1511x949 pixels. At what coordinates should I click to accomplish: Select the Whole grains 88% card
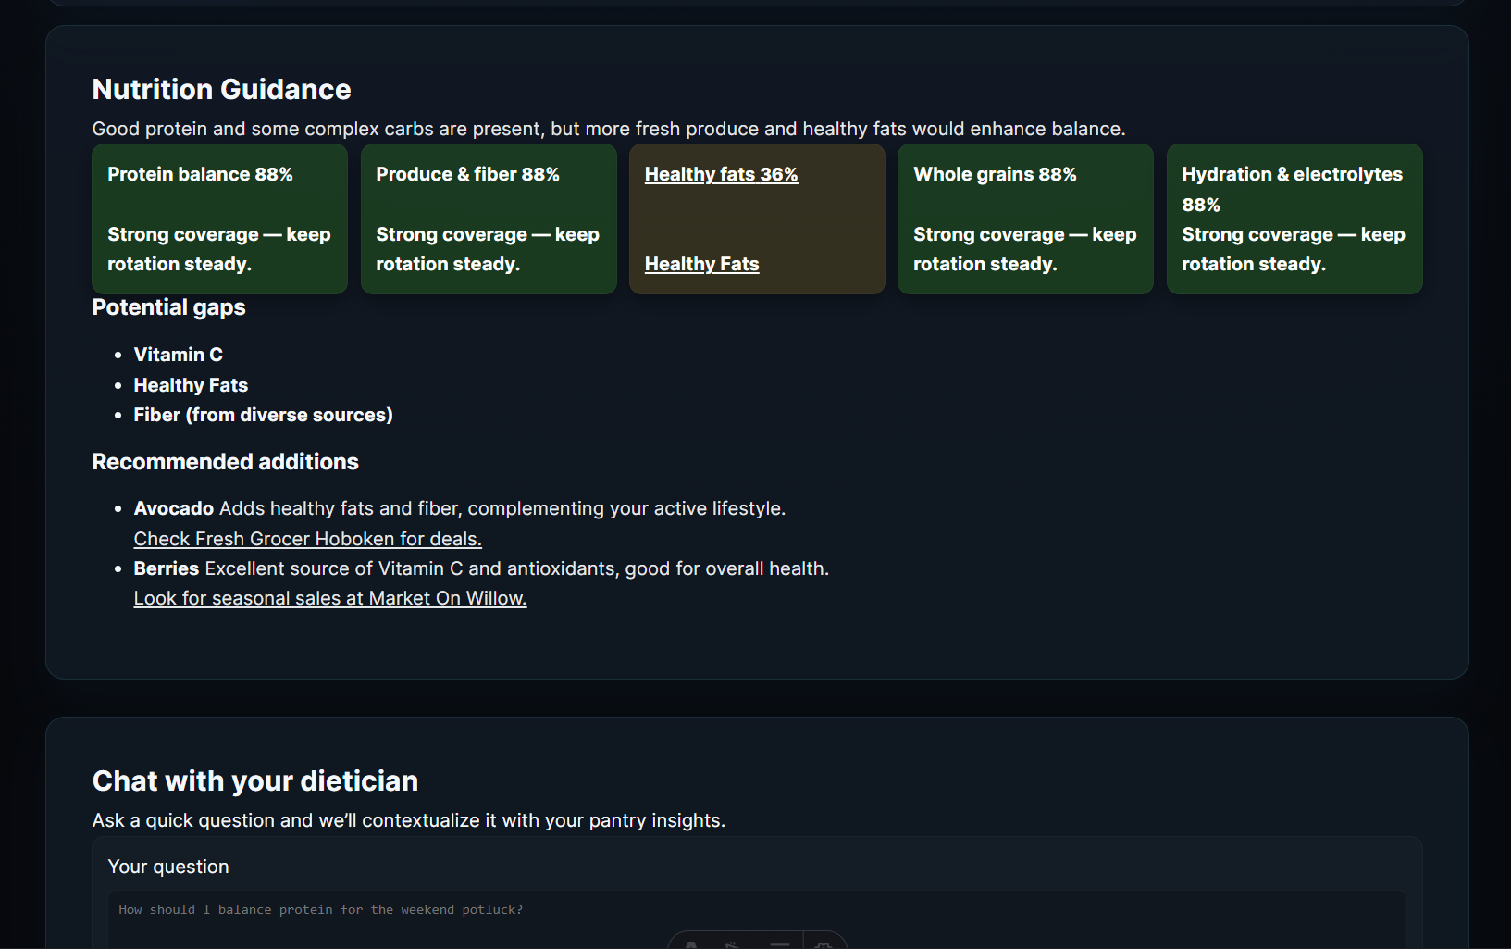pyautogui.click(x=1025, y=219)
